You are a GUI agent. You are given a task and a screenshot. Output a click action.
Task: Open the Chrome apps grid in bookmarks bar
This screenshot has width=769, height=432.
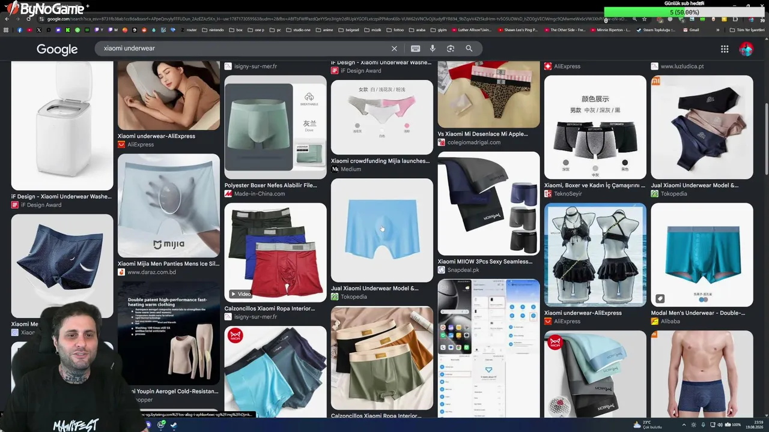(6, 30)
